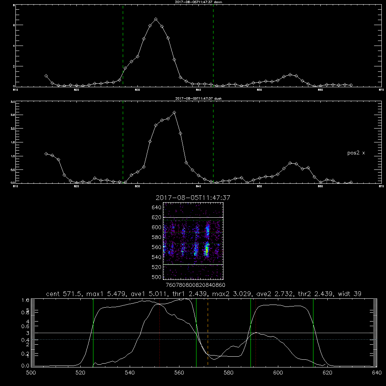Click green solid line near 614 in bottom plot
This screenshot has width=386, height=386.
[313, 332]
